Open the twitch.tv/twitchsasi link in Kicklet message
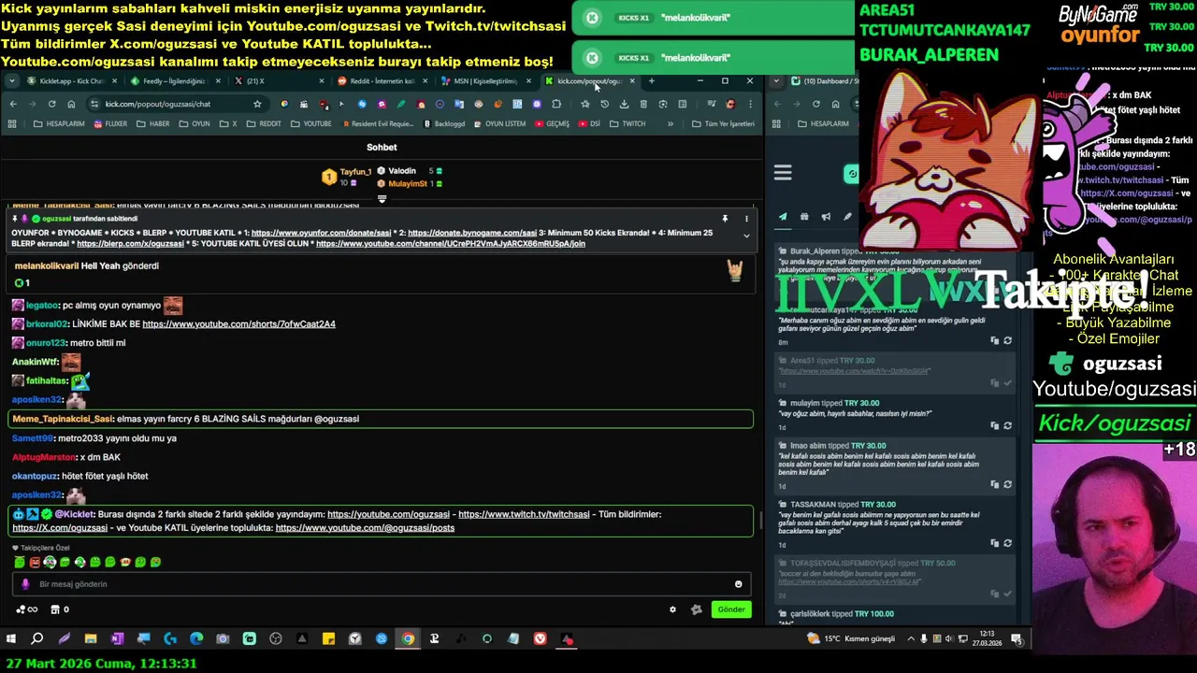The image size is (1197, 673). 524,514
